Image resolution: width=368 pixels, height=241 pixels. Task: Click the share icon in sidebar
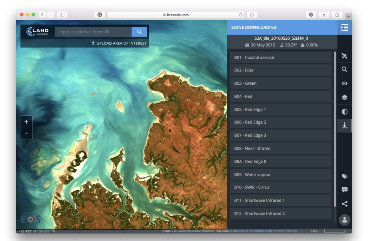click(x=344, y=203)
